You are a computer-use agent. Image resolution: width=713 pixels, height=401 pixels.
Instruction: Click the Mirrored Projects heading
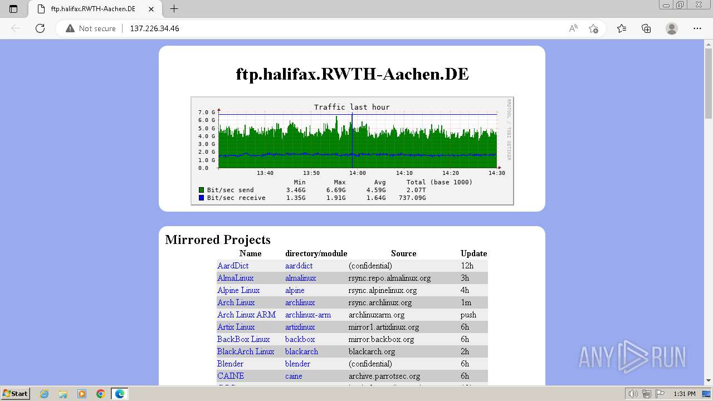pyautogui.click(x=218, y=239)
